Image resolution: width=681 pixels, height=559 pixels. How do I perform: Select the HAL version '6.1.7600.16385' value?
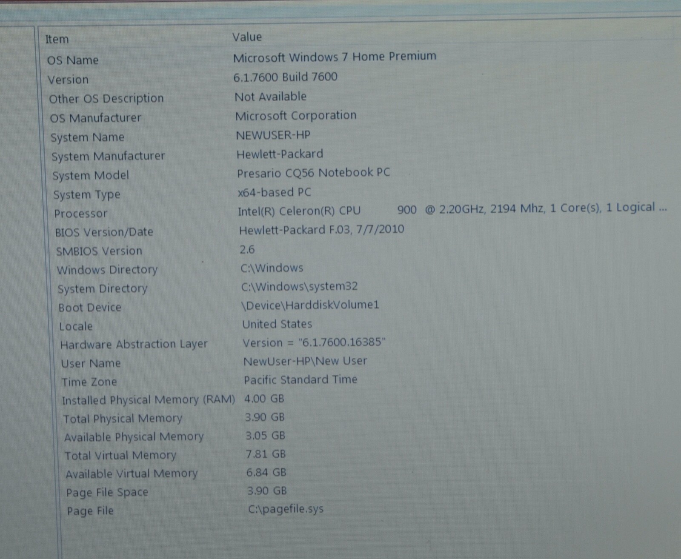(x=314, y=342)
